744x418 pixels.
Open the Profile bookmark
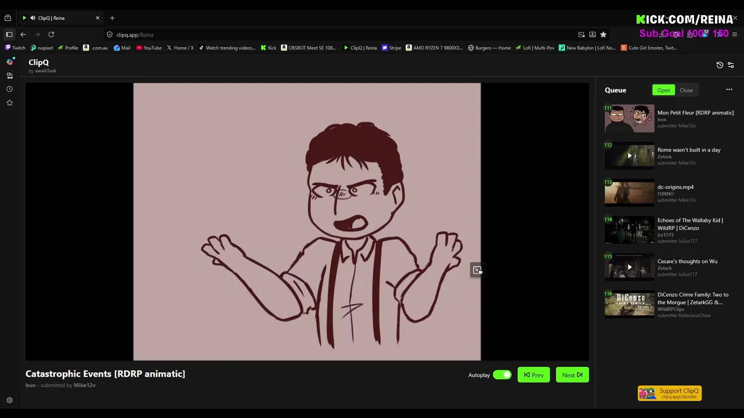(68, 48)
